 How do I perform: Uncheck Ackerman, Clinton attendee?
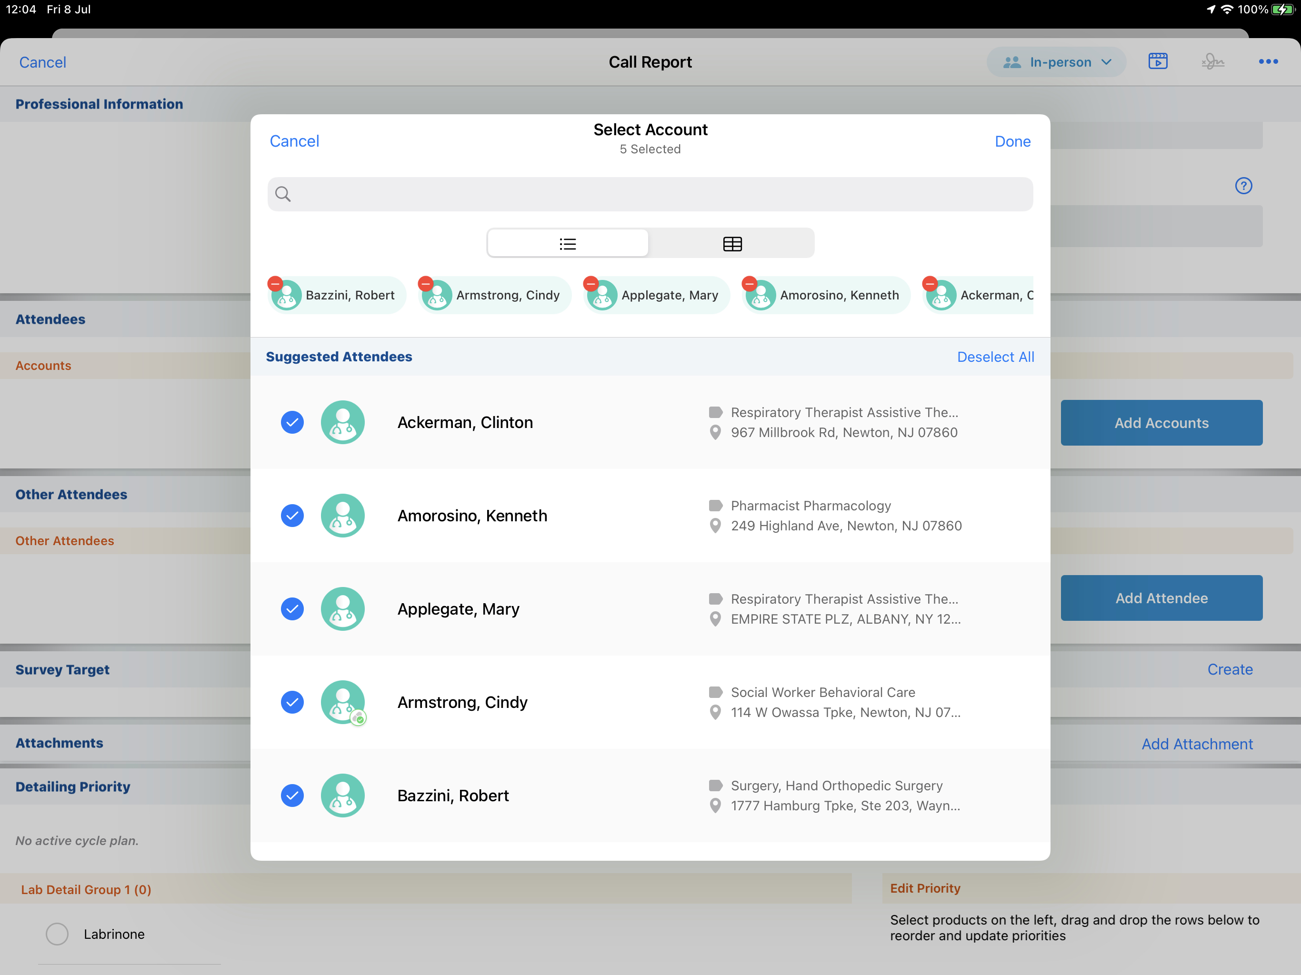[292, 422]
